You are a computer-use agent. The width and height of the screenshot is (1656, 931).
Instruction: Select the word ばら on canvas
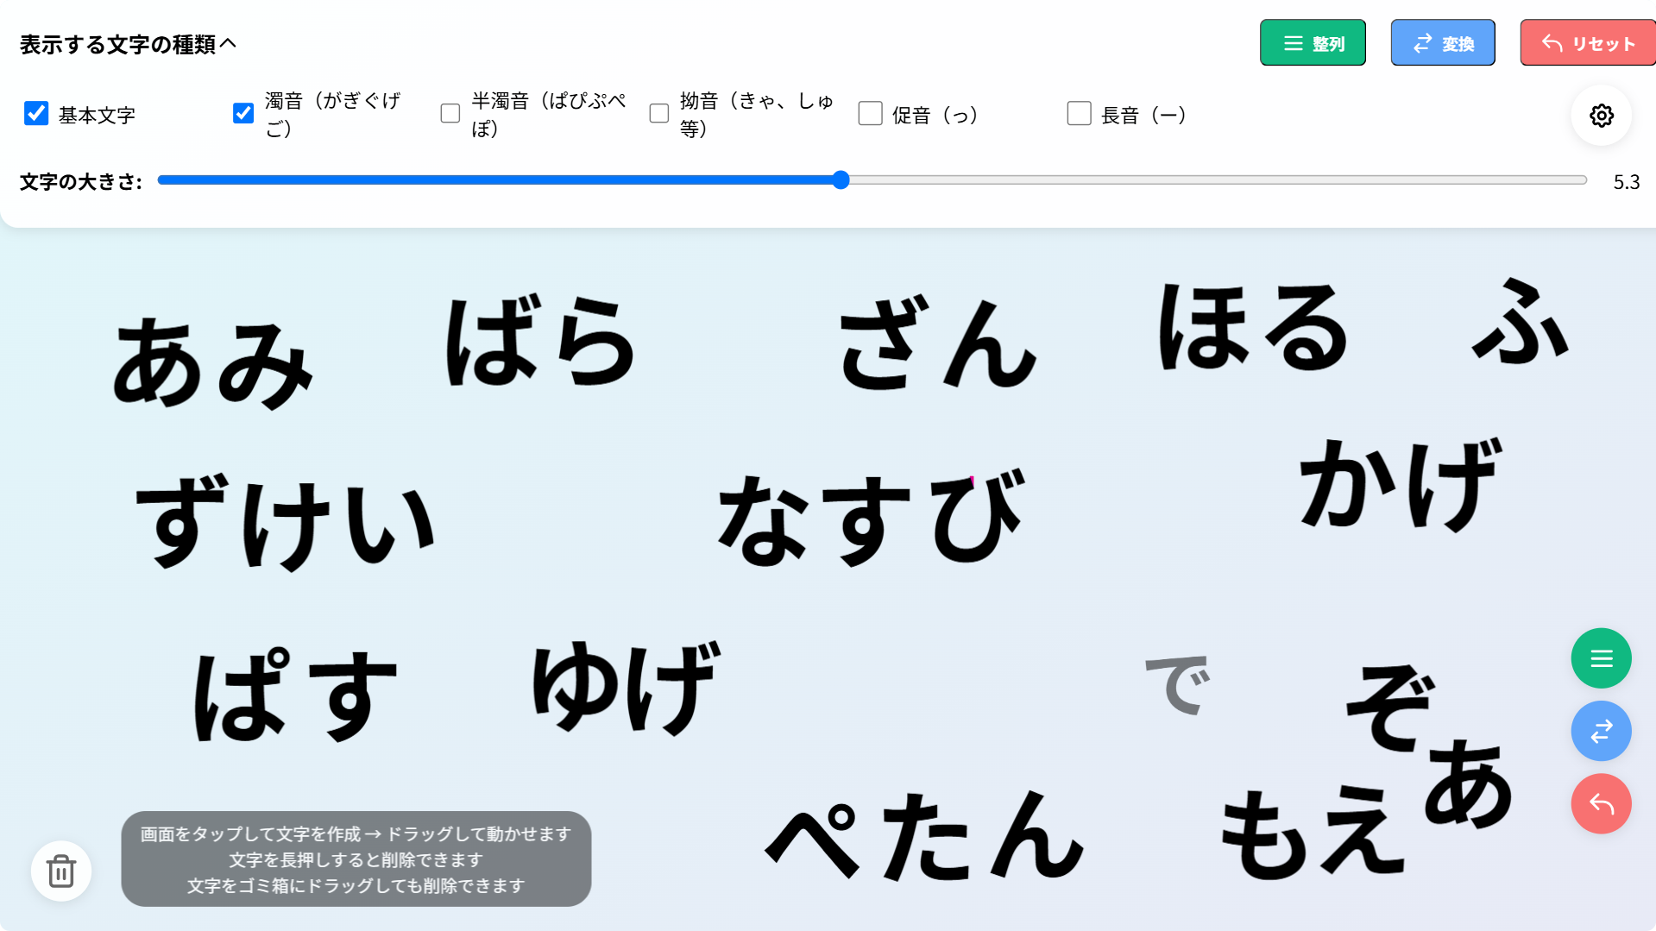pyautogui.click(x=541, y=341)
